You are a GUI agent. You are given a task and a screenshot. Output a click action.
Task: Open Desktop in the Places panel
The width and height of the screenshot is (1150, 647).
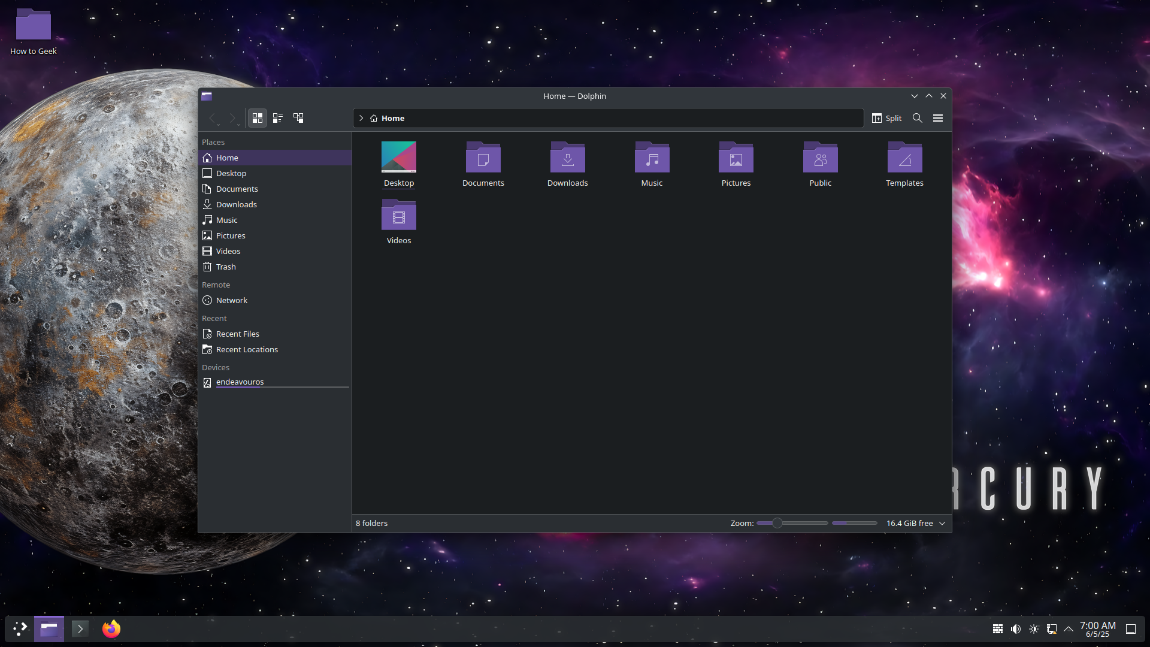click(x=275, y=173)
